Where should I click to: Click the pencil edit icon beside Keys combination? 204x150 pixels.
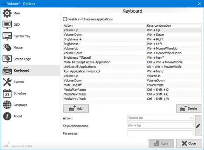[x=198, y=125]
